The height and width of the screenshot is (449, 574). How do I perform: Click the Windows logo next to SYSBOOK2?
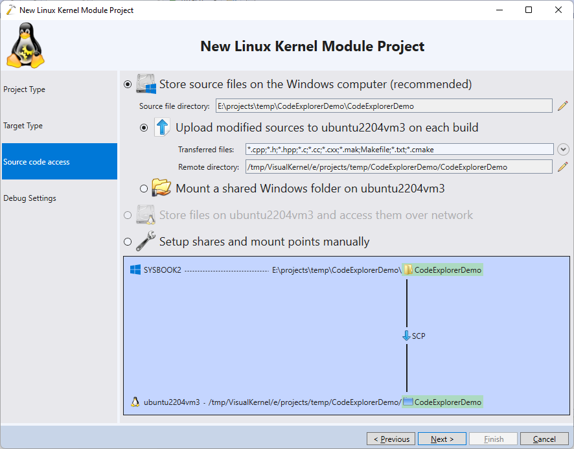(135, 270)
